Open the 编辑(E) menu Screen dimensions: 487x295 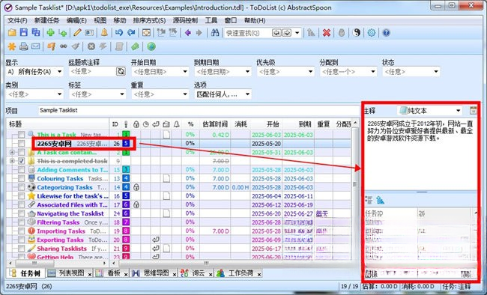pyautogui.click(x=76, y=20)
